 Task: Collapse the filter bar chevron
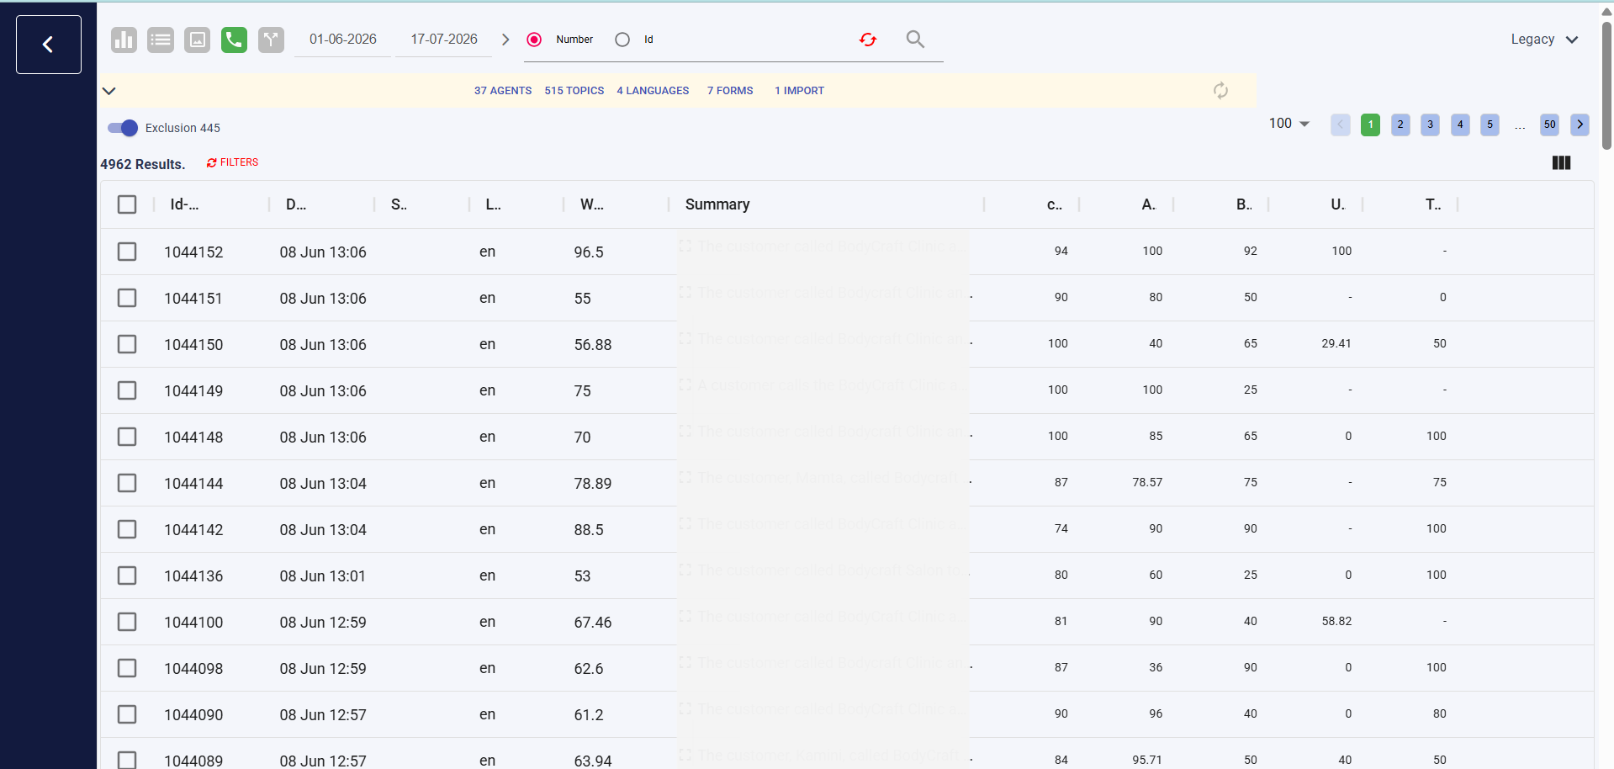108,91
